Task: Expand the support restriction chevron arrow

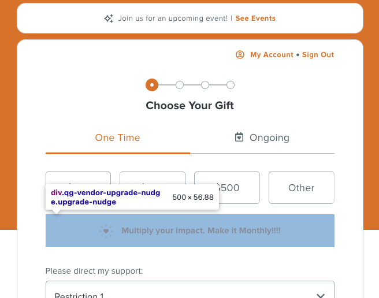Action: pos(321,295)
